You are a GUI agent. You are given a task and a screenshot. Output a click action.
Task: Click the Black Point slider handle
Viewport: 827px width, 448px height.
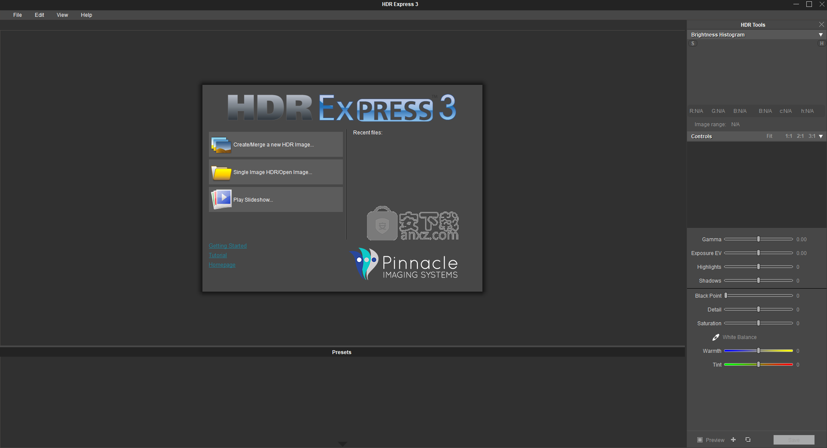tap(726, 296)
